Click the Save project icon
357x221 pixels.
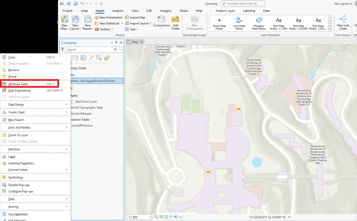(x=76, y=3)
